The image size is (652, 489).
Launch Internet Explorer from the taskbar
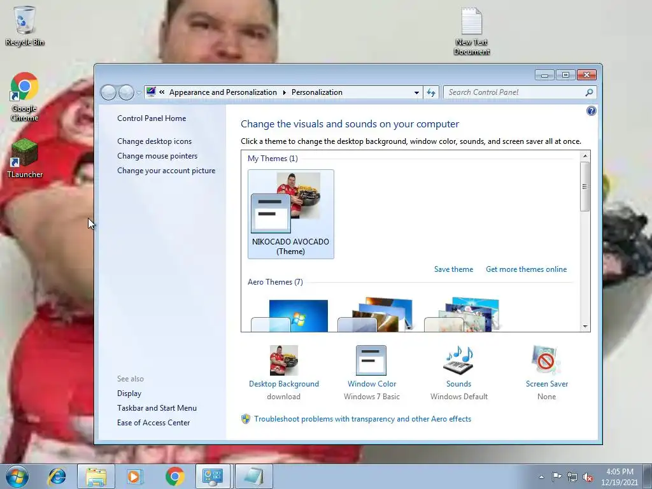pyautogui.click(x=57, y=476)
